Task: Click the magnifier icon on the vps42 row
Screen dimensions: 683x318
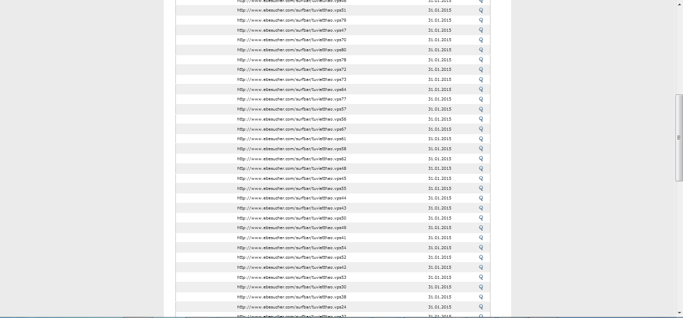Action: [x=481, y=267]
